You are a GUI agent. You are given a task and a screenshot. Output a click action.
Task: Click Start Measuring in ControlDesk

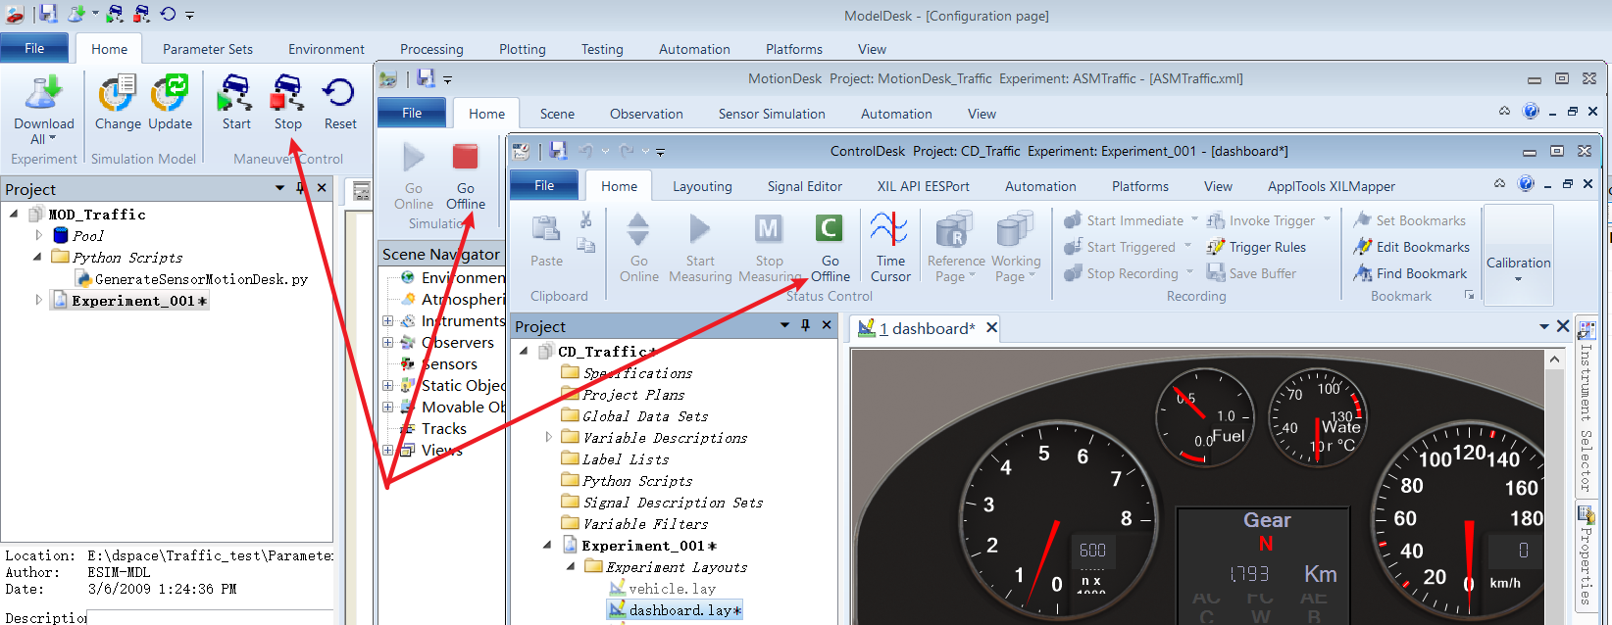point(700,248)
